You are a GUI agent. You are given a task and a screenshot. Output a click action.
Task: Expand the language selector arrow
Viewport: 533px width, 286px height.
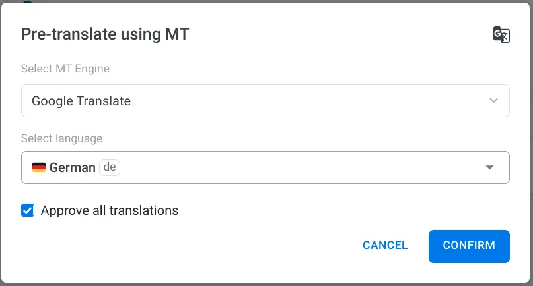pyautogui.click(x=489, y=167)
